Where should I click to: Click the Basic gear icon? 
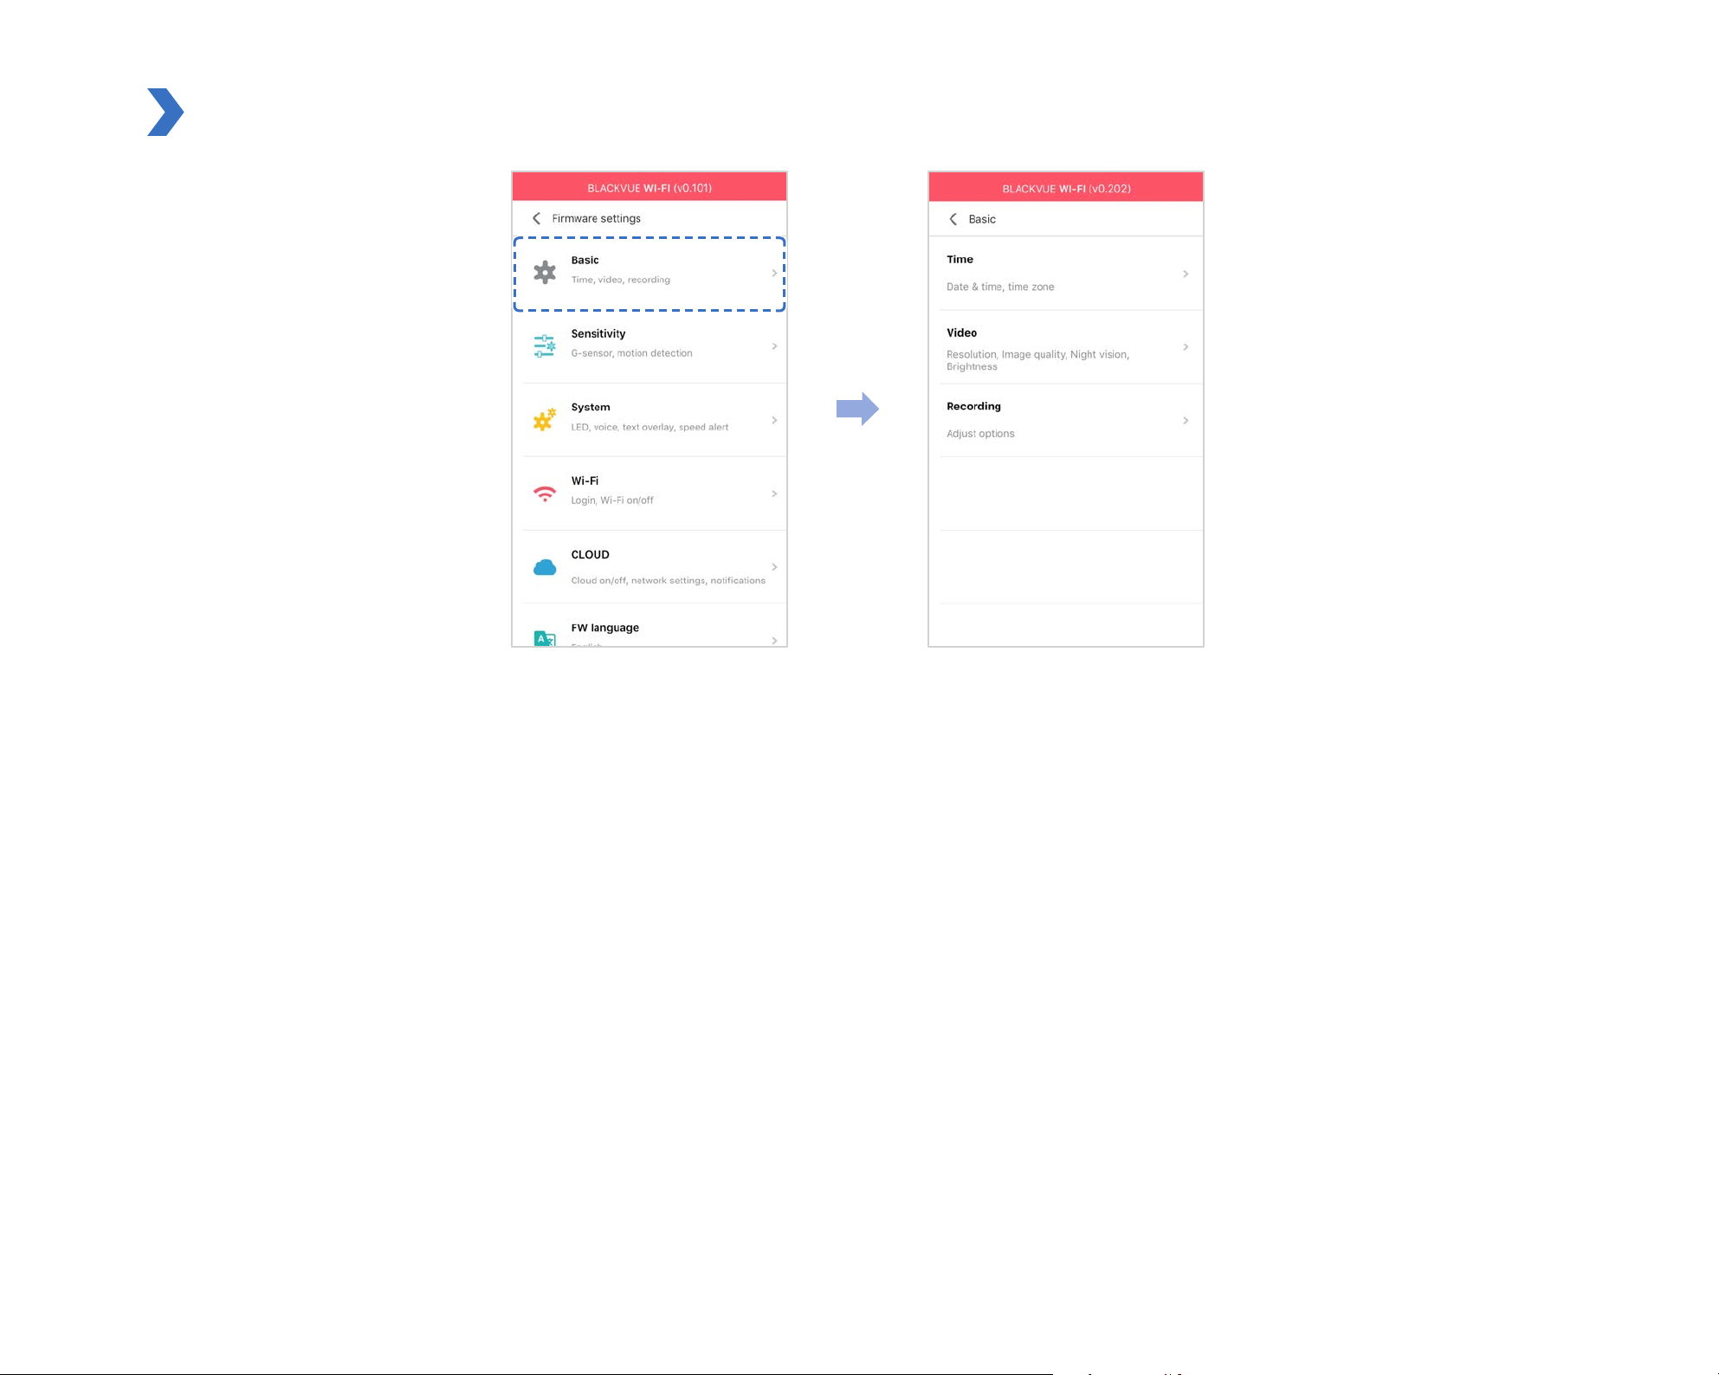[545, 273]
